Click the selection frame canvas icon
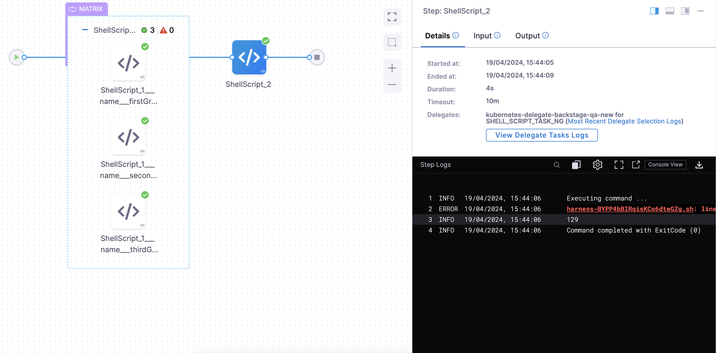 [392, 42]
